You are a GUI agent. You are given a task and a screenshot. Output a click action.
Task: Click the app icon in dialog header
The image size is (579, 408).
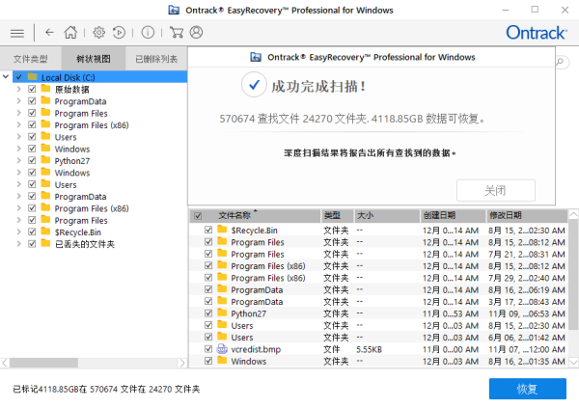coord(256,57)
